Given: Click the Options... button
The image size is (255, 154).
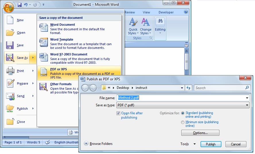Looking at the screenshot, I should [200, 133].
